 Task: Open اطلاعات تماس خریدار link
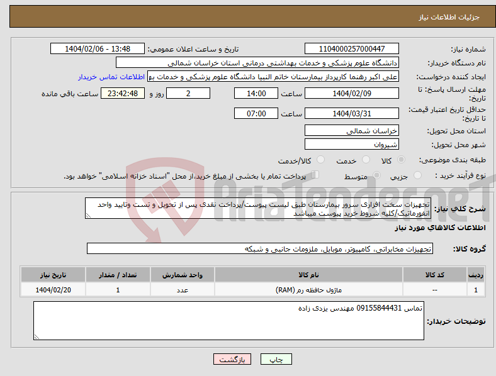pyautogui.click(x=111, y=77)
